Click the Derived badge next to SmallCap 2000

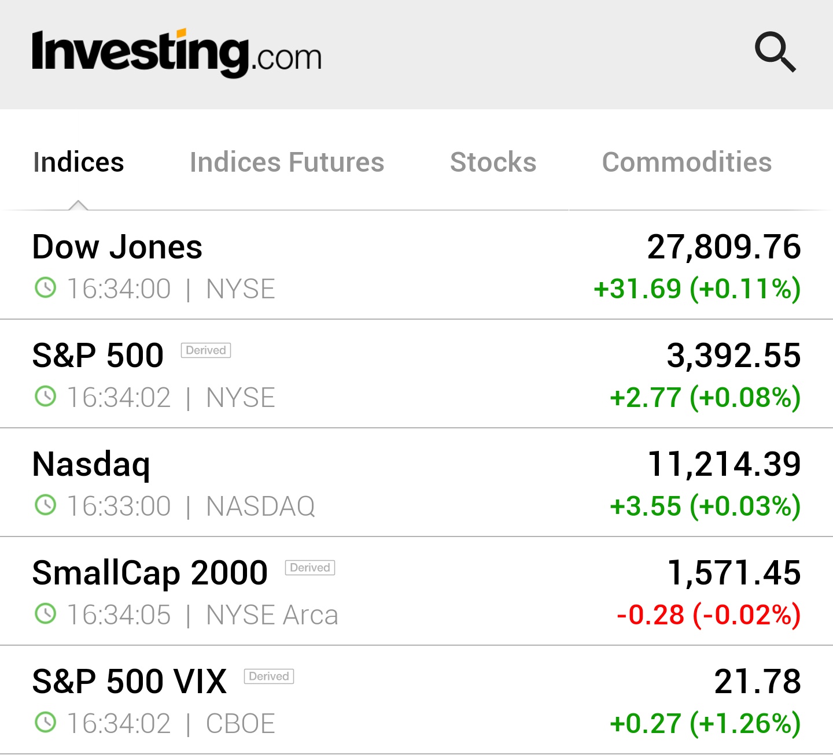coord(310,568)
